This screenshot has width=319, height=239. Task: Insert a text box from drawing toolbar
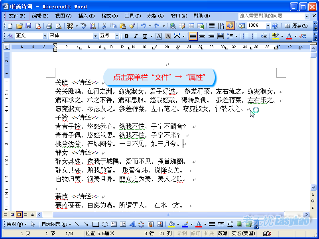point(114,224)
